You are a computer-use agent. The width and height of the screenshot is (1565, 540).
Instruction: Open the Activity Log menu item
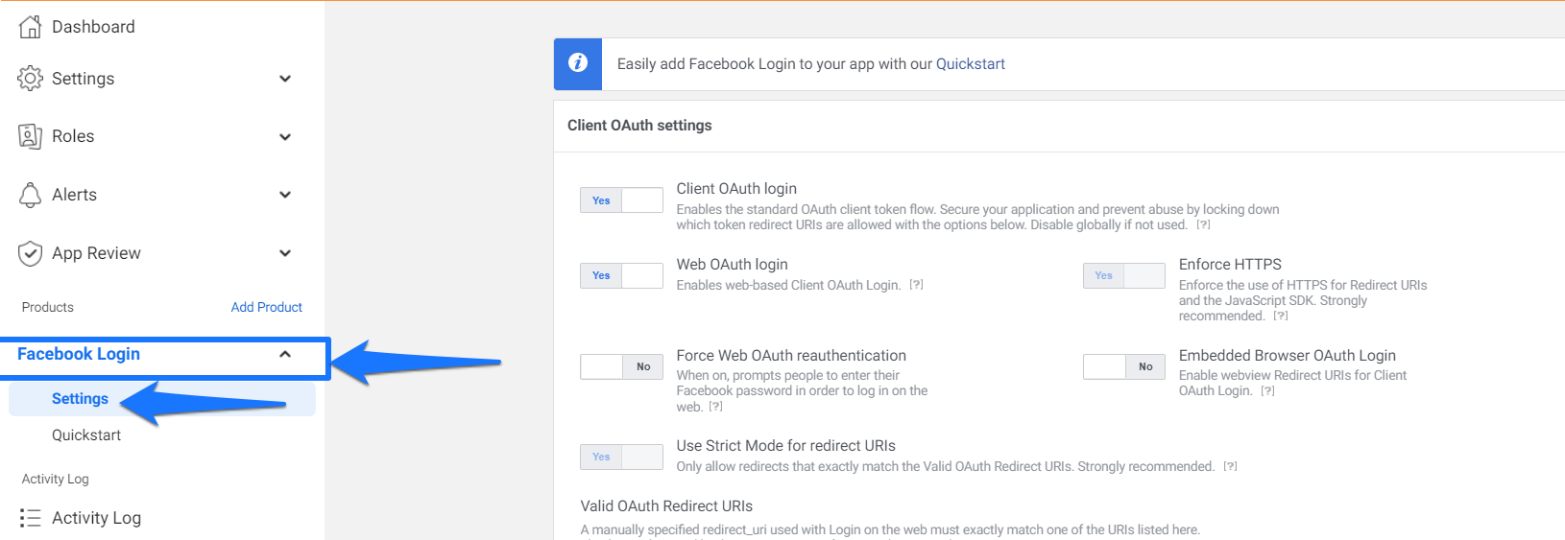click(96, 518)
